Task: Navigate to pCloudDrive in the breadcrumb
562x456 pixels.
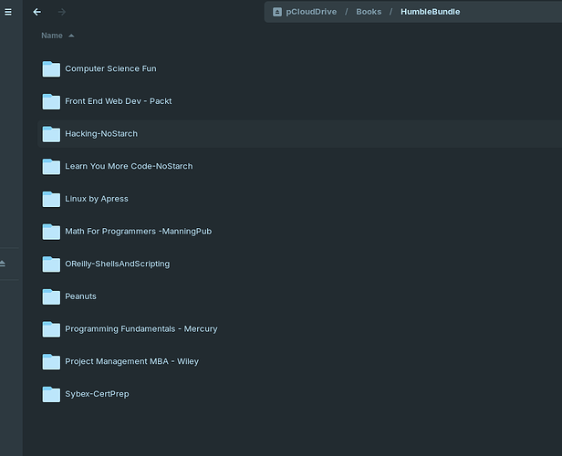Action: coord(311,12)
